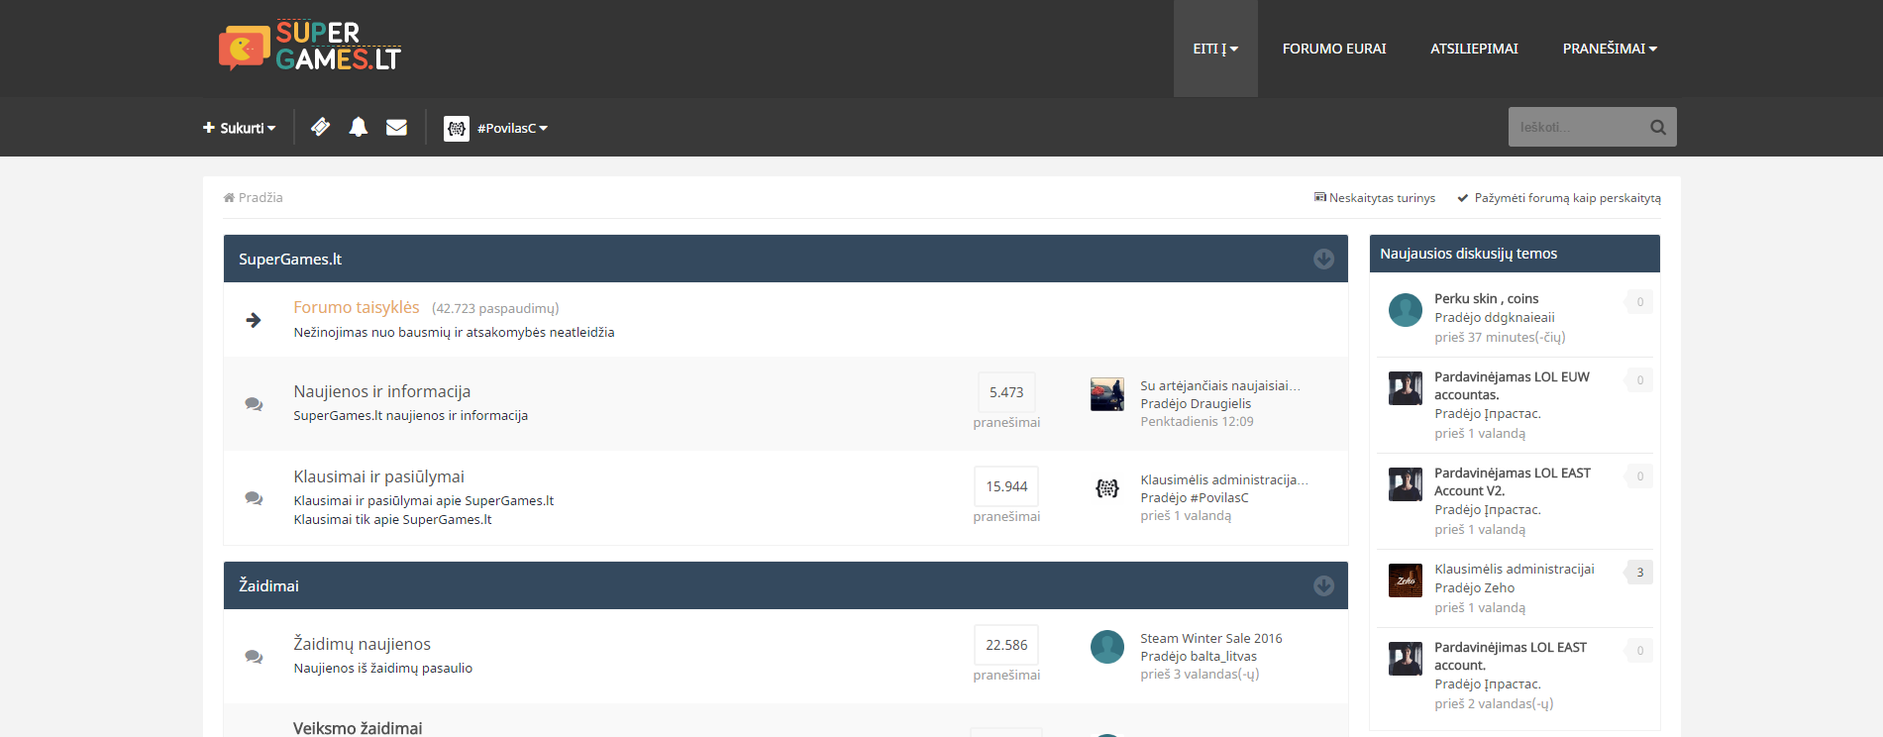Click reply count 3 badge
Screen dimensions: 1883x737
1639,572
